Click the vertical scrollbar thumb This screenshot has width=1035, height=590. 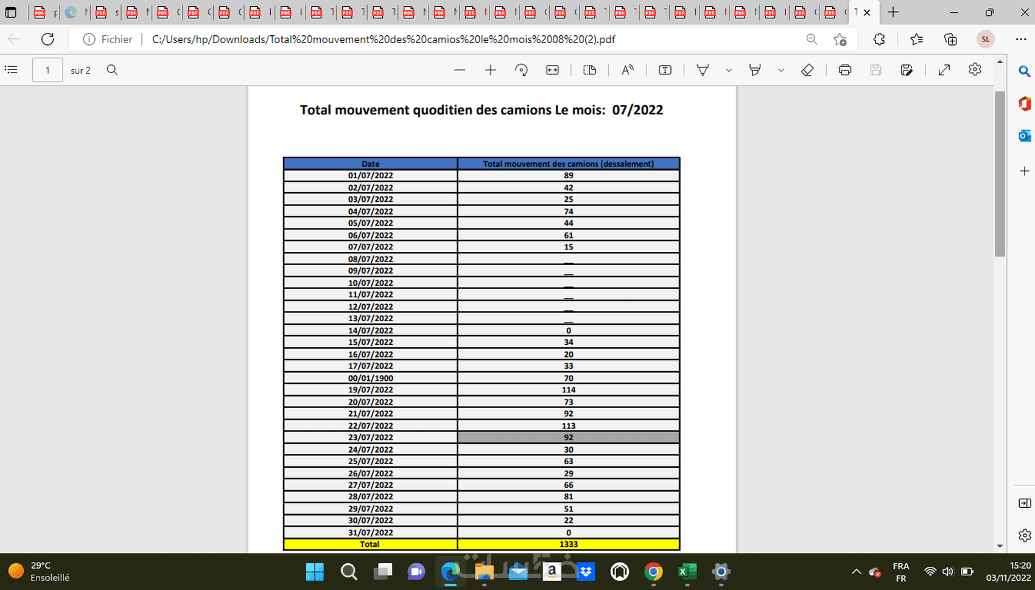tap(1000, 173)
